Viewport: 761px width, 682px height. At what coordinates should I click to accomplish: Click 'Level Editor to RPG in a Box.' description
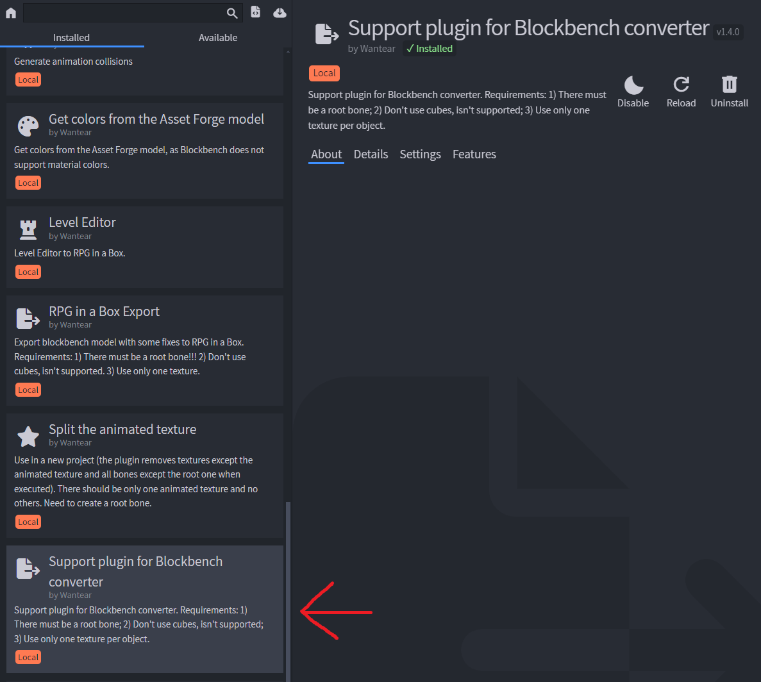(x=70, y=253)
